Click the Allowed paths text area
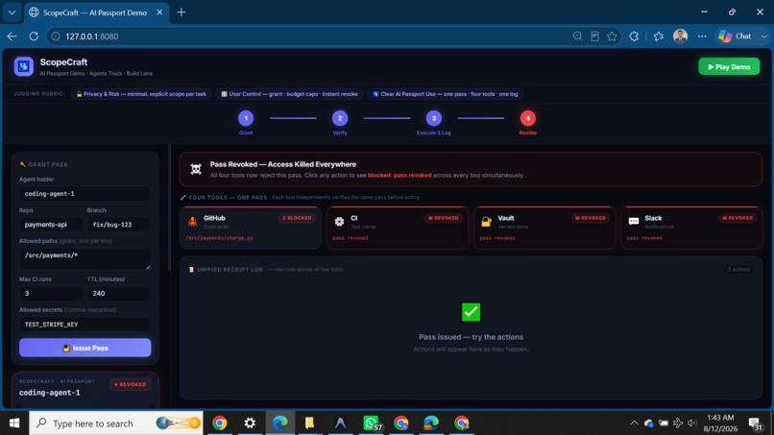 85,258
